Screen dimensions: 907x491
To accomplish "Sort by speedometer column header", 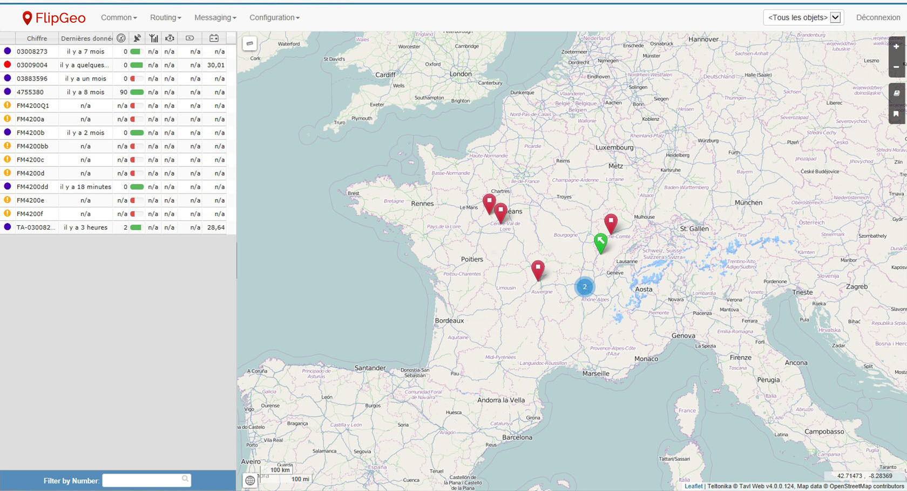I will click(121, 38).
